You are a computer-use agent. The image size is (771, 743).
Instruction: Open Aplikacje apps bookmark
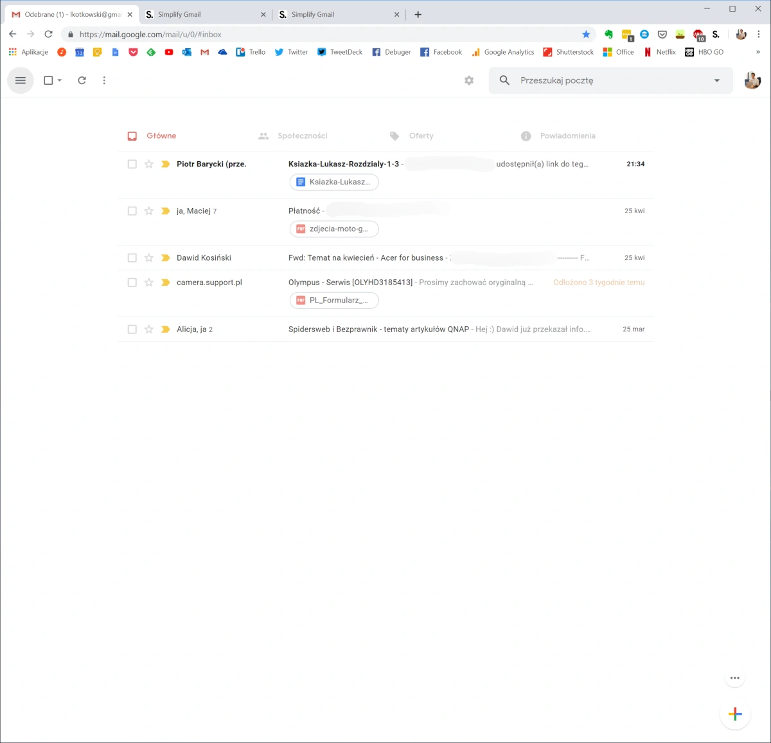pos(28,52)
